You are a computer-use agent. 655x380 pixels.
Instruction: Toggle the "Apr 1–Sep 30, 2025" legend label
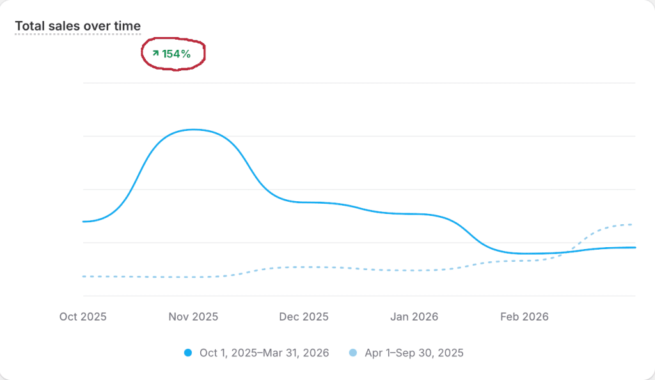[x=414, y=353]
